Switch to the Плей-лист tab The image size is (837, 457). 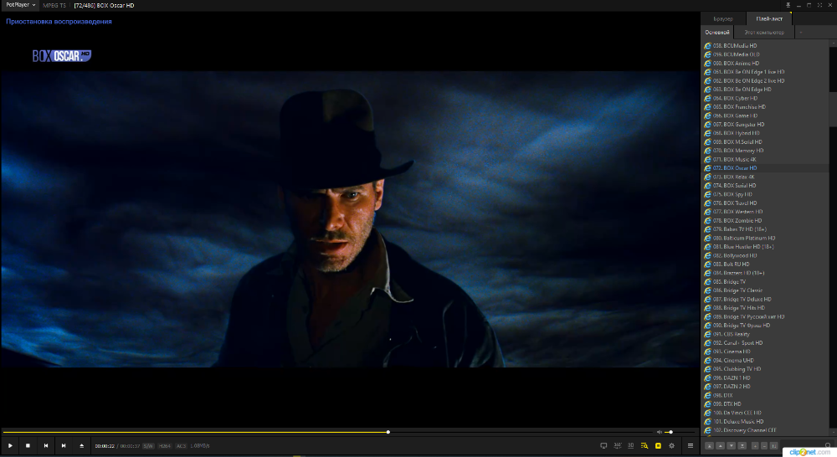click(x=769, y=18)
